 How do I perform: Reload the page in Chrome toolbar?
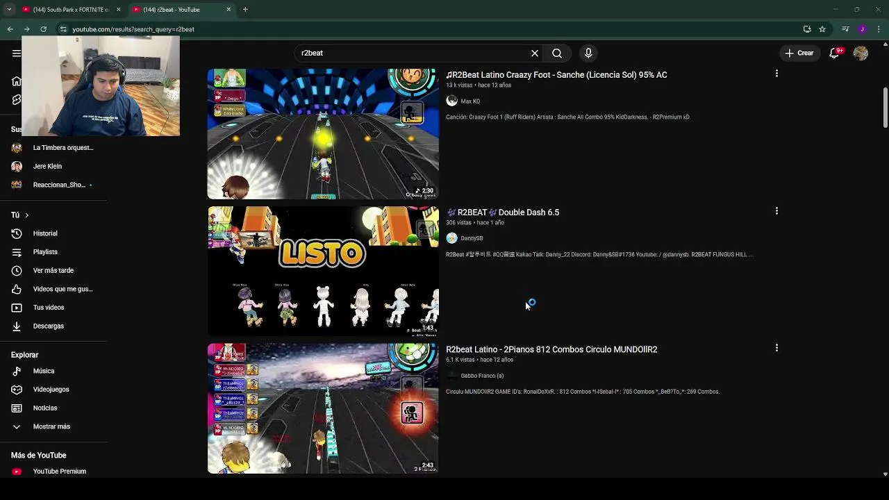[x=43, y=29]
